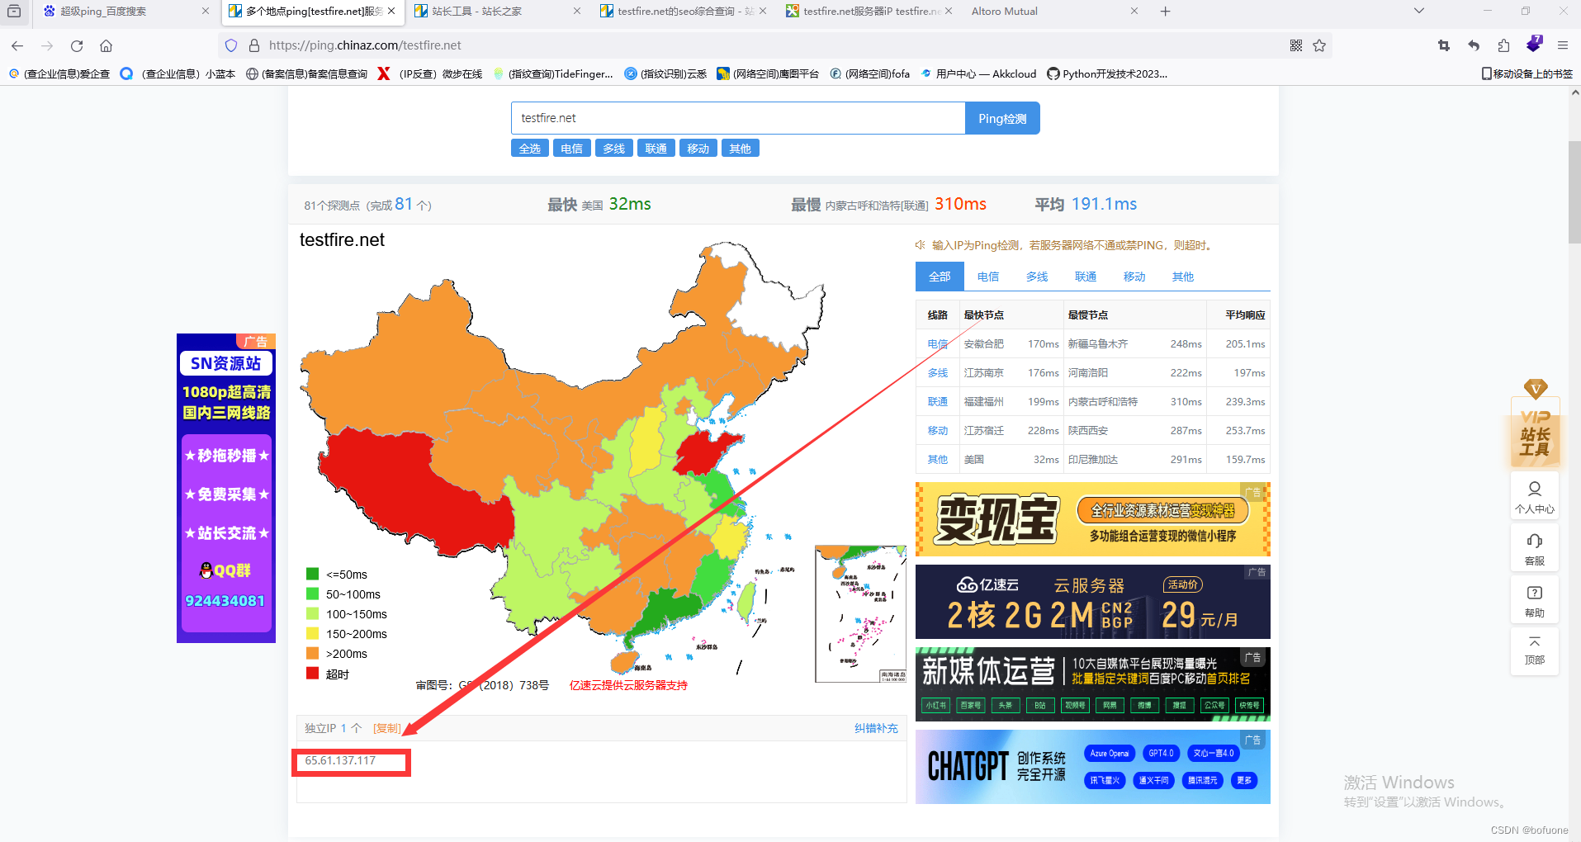Open the SN资源站 side advertisement
Viewport: 1581px width, 842px height.
pos(226,488)
